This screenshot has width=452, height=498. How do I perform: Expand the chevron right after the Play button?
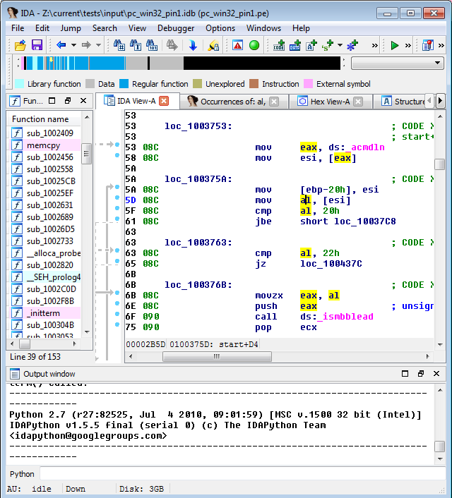click(408, 46)
